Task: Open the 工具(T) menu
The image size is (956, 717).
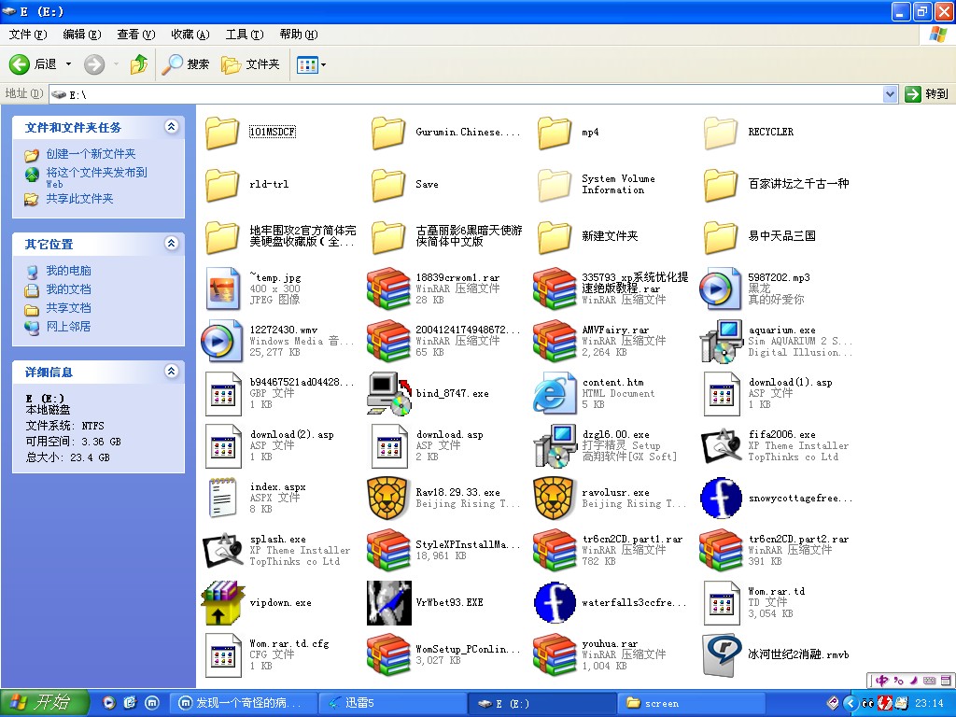Action: [244, 35]
